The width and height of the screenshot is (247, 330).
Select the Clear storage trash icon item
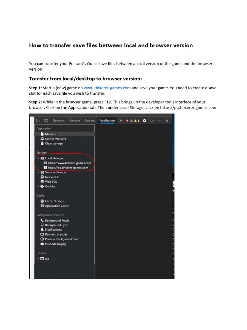point(52,143)
